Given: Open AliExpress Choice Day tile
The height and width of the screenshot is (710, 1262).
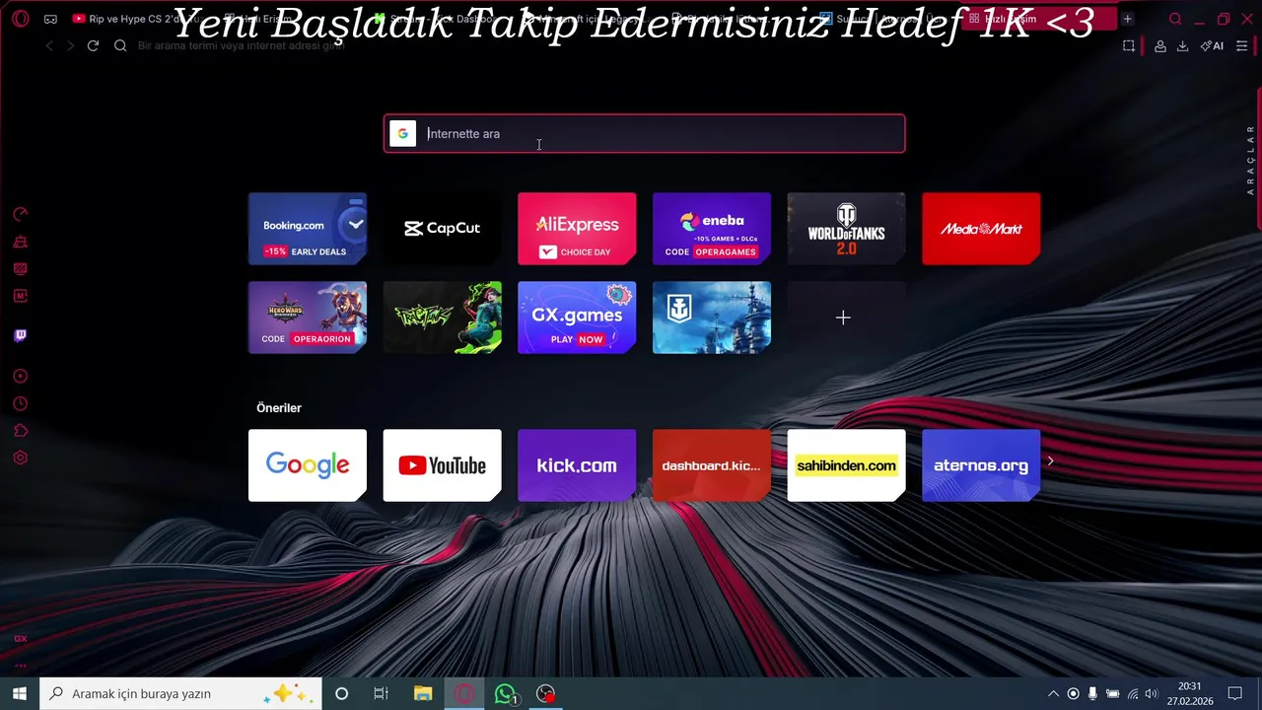Looking at the screenshot, I should pos(577,228).
